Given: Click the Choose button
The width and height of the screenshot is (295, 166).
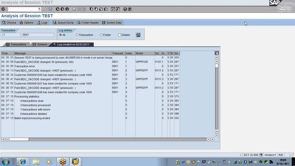Looking at the screenshot, I should 9,23.
